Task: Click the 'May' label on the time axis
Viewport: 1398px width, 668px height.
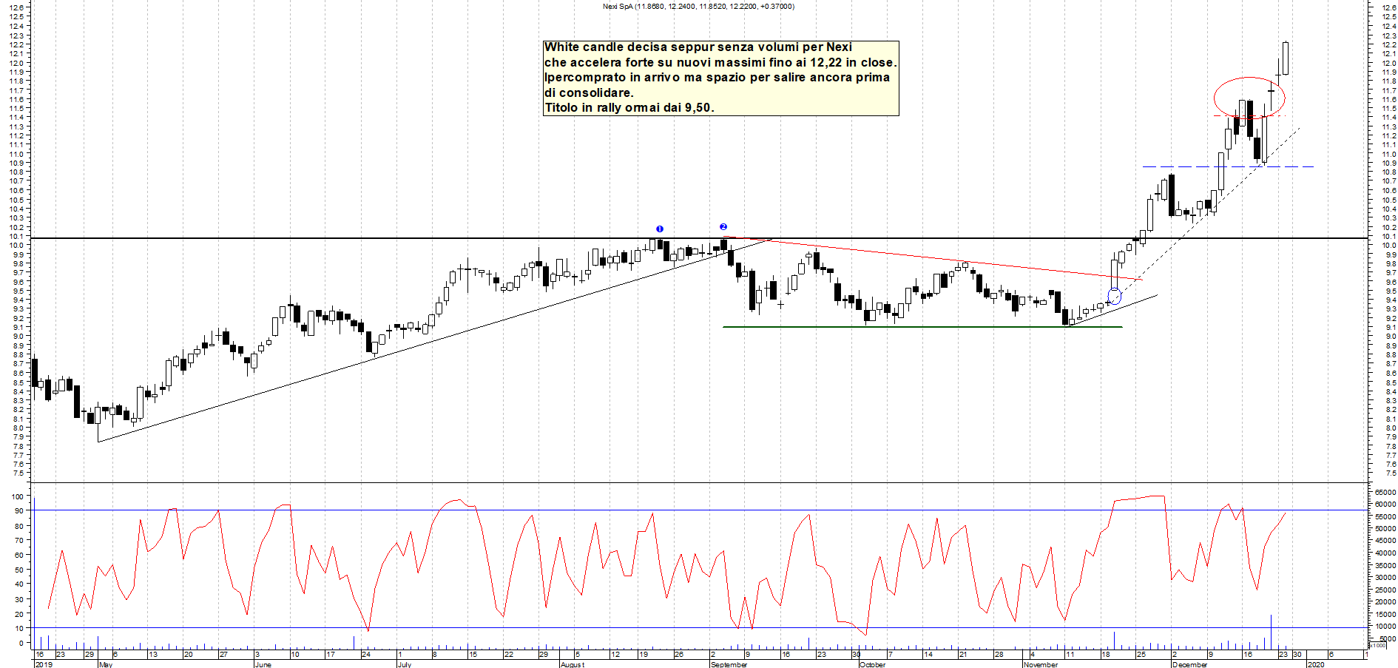Action: (106, 664)
